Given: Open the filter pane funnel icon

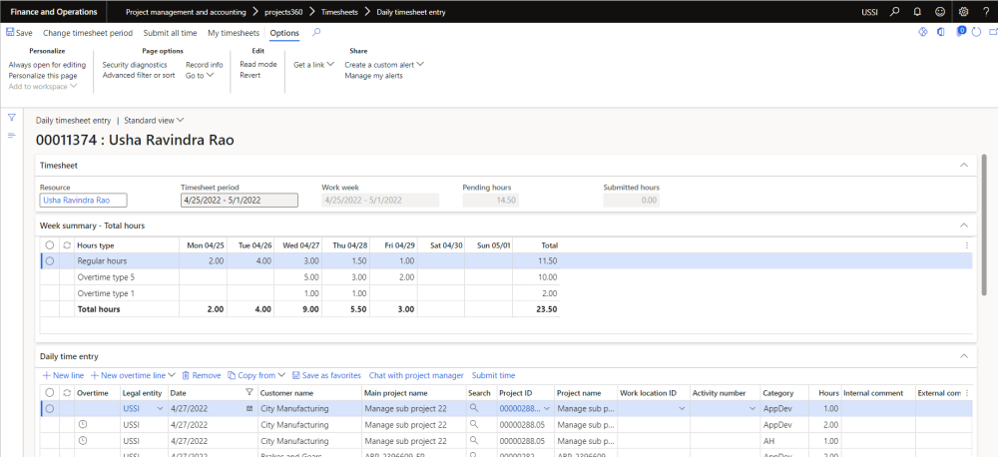Looking at the screenshot, I should click(x=12, y=117).
